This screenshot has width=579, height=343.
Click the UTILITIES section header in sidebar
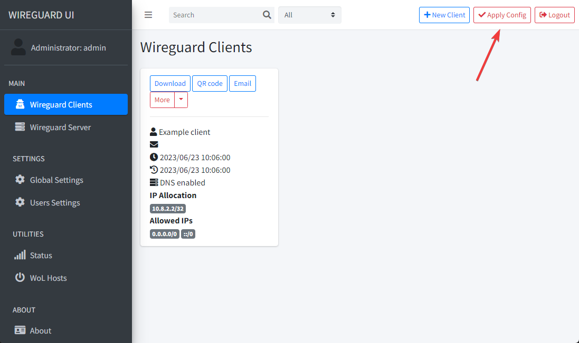point(28,234)
